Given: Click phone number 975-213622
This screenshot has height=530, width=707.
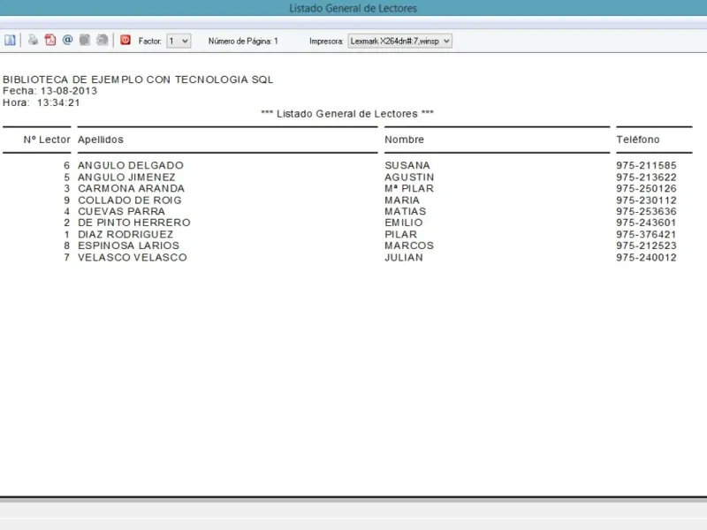Looking at the screenshot, I should [x=647, y=178].
